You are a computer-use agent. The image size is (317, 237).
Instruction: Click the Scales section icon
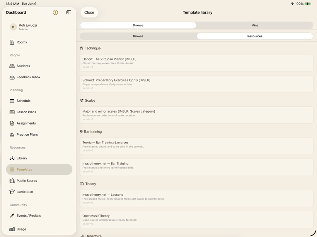click(82, 100)
